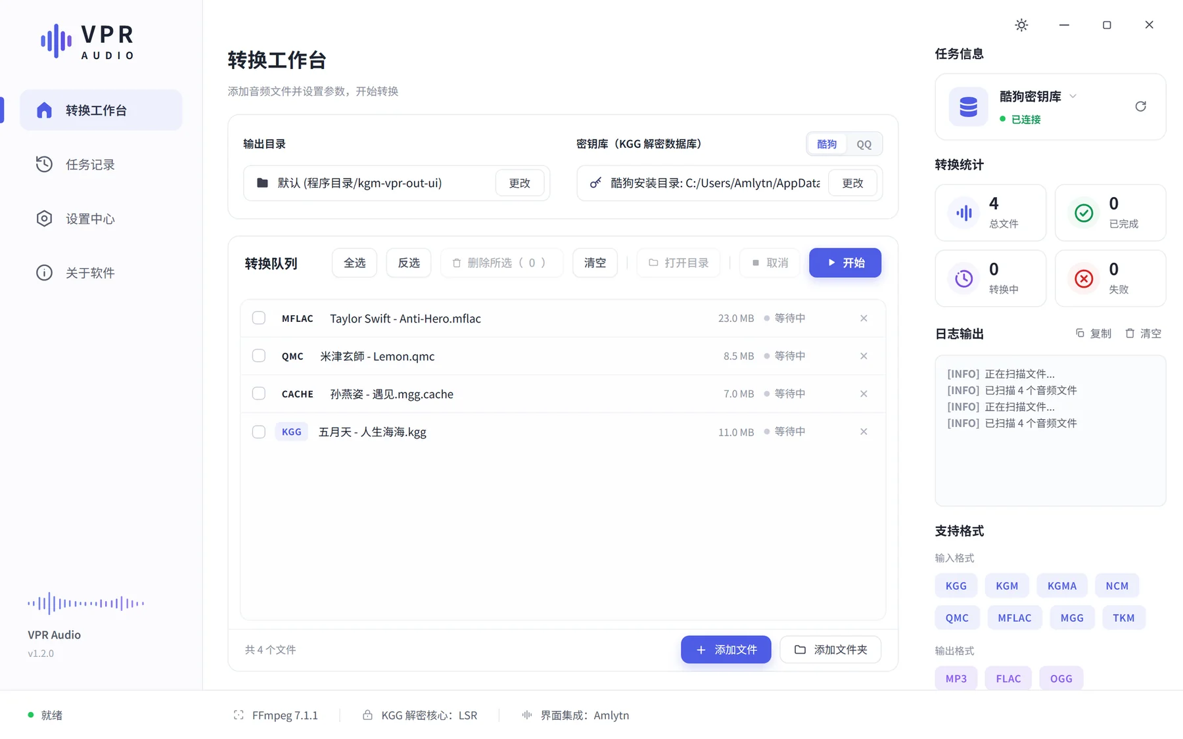Click the folder icon in 输出目录 field
The image size is (1183, 739).
coord(262,183)
